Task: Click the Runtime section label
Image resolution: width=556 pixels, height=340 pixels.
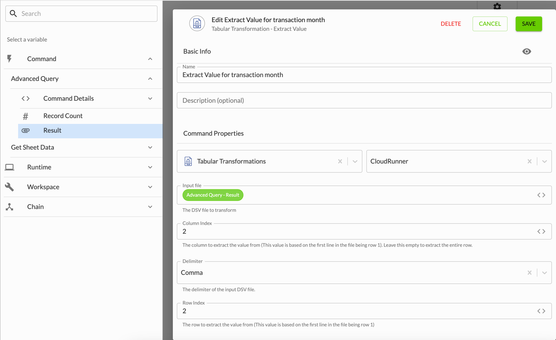Action: (39, 167)
